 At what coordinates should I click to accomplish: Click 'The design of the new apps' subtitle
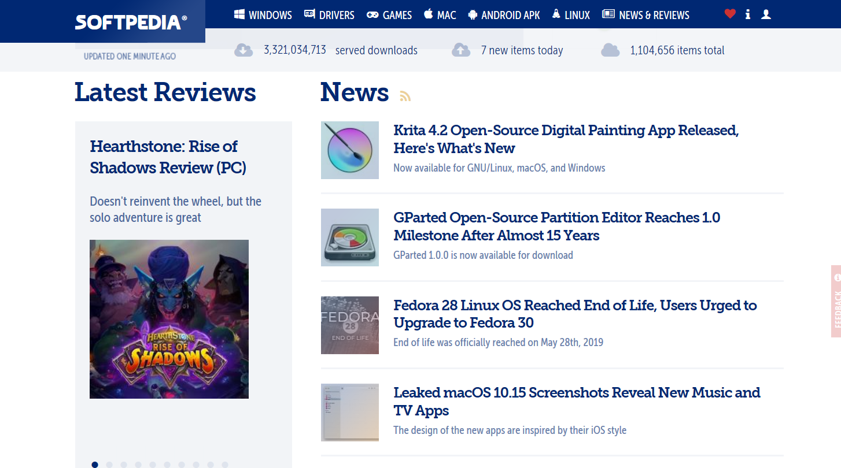(x=510, y=430)
